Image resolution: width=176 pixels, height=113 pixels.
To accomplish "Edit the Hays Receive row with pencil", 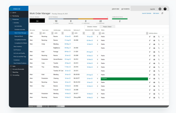I will click(150, 86).
